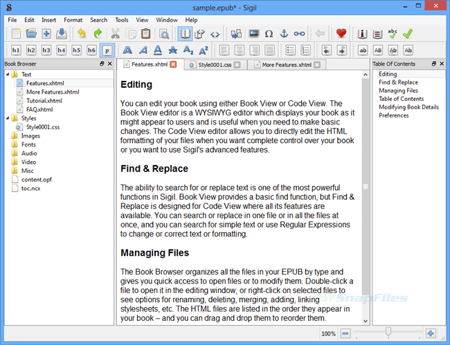Viewport: 450px width, 345px height.
Task: Insert hyperlink chain icon
Action: [299, 34]
